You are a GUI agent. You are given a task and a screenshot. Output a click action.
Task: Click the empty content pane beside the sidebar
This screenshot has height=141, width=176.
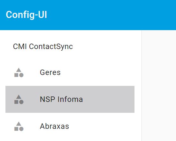[x=159, y=86]
